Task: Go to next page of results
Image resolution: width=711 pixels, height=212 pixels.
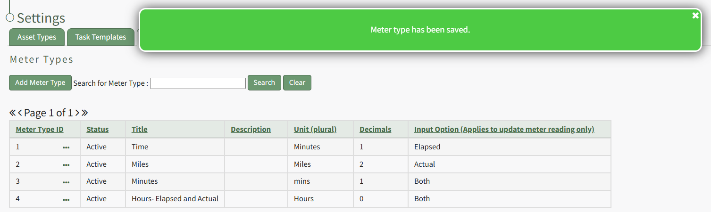Action: point(77,113)
